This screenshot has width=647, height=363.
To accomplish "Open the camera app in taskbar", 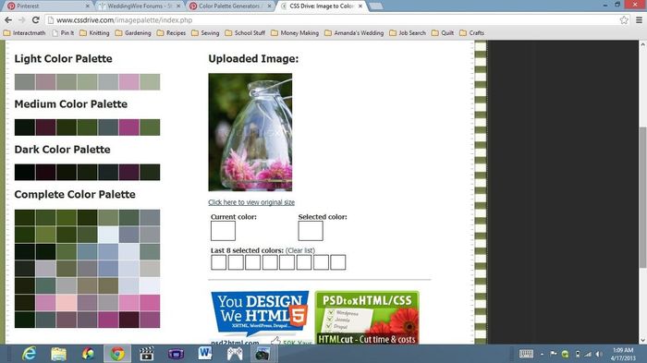I will tap(262, 354).
